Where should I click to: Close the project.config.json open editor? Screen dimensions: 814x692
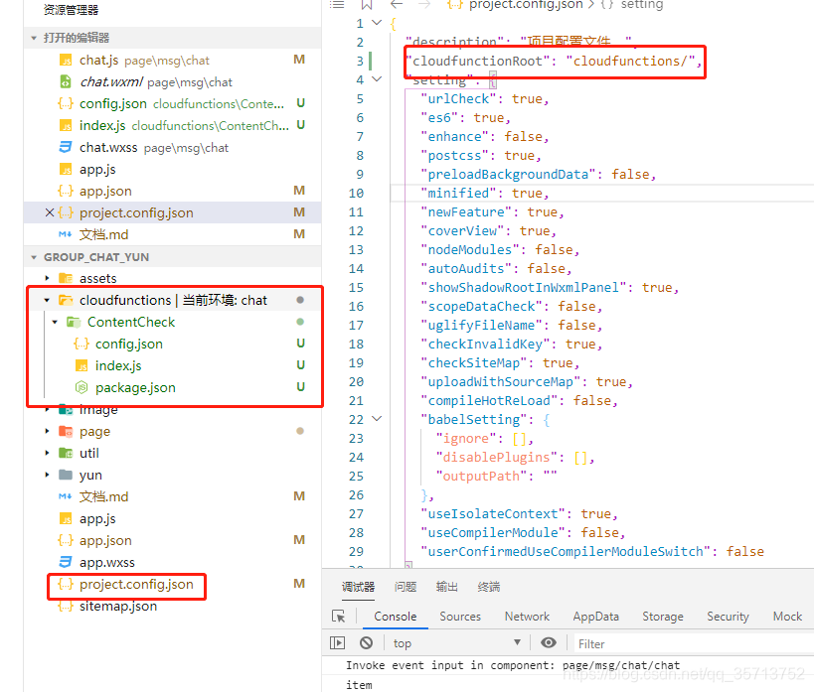[50, 212]
